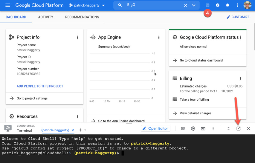The width and height of the screenshot is (255, 163).
Task: Close the Cloud Shell panel
Action: click(248, 129)
